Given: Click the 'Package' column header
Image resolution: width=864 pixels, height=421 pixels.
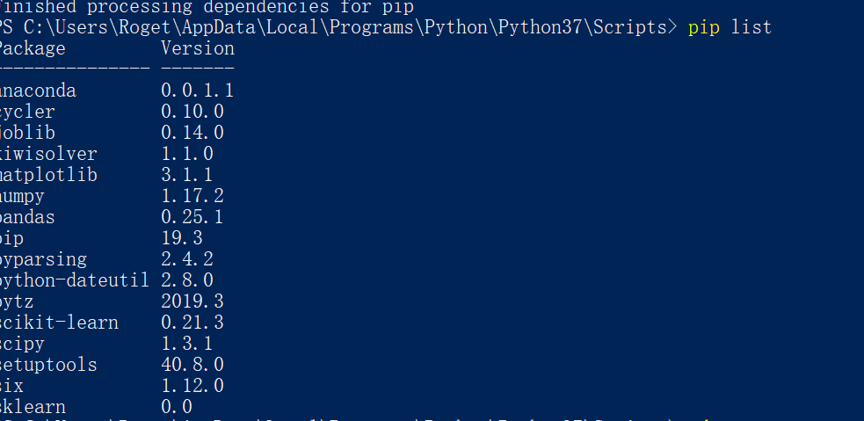Looking at the screenshot, I should (x=33, y=48).
